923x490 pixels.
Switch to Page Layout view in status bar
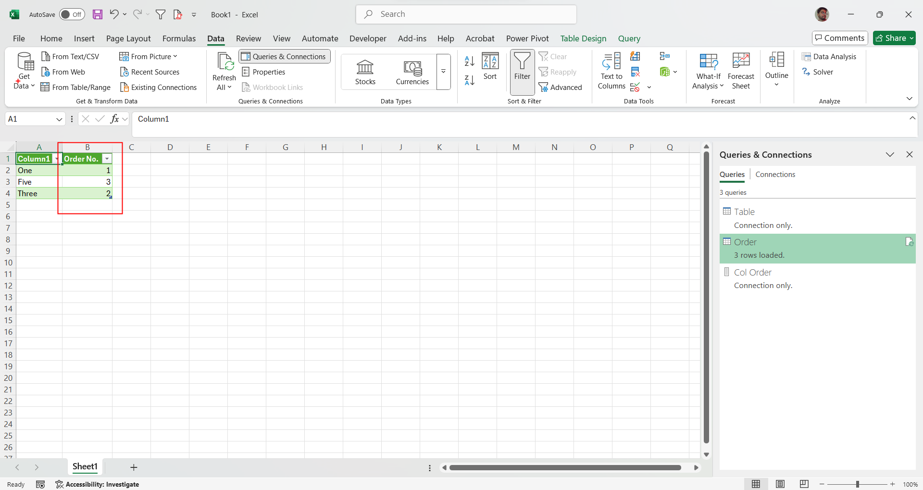tap(780, 484)
